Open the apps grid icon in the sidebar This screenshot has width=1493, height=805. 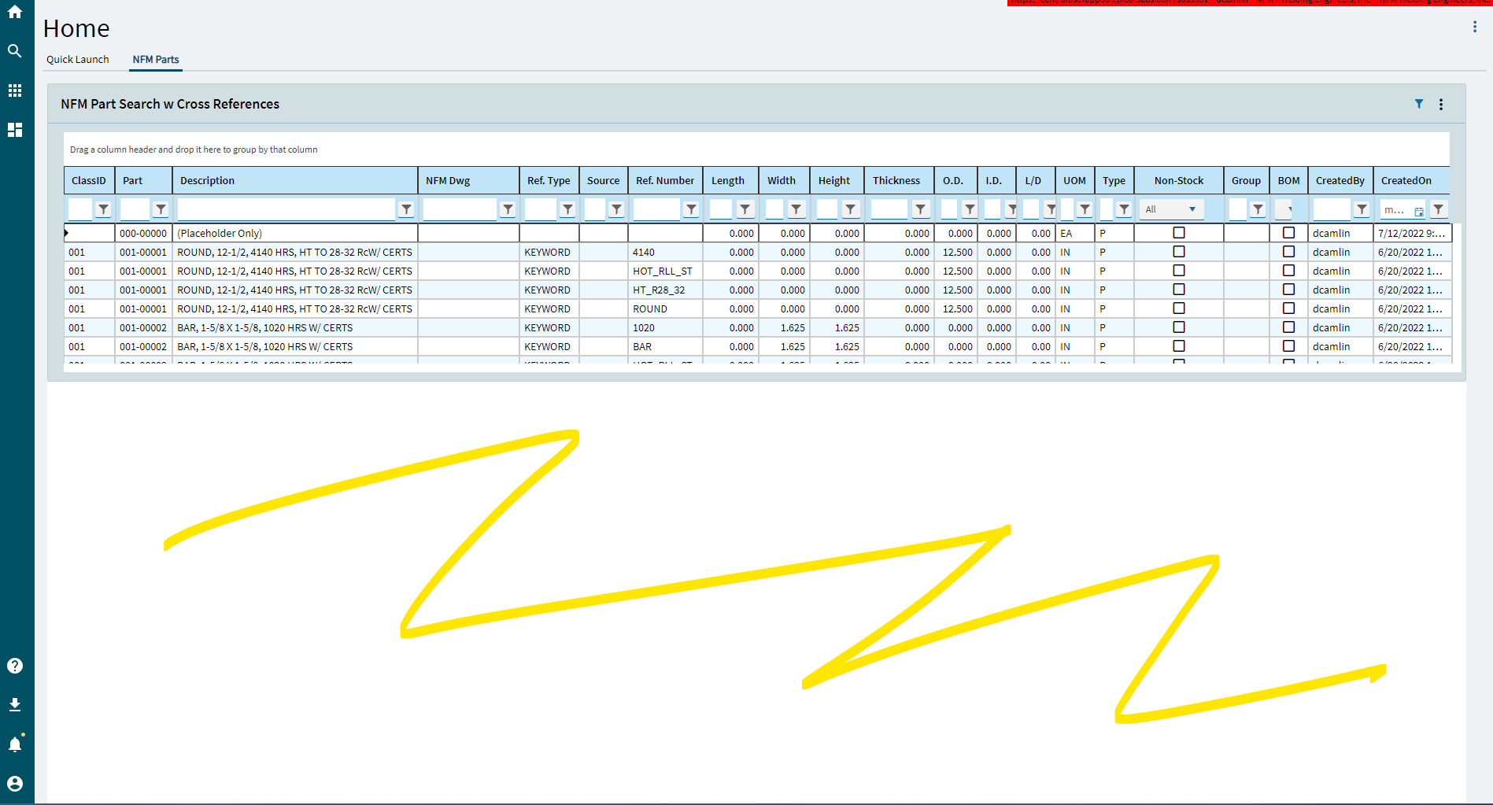(x=14, y=90)
